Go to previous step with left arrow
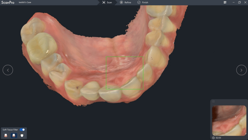The width and height of the screenshot is (248, 140). (x=8, y=70)
